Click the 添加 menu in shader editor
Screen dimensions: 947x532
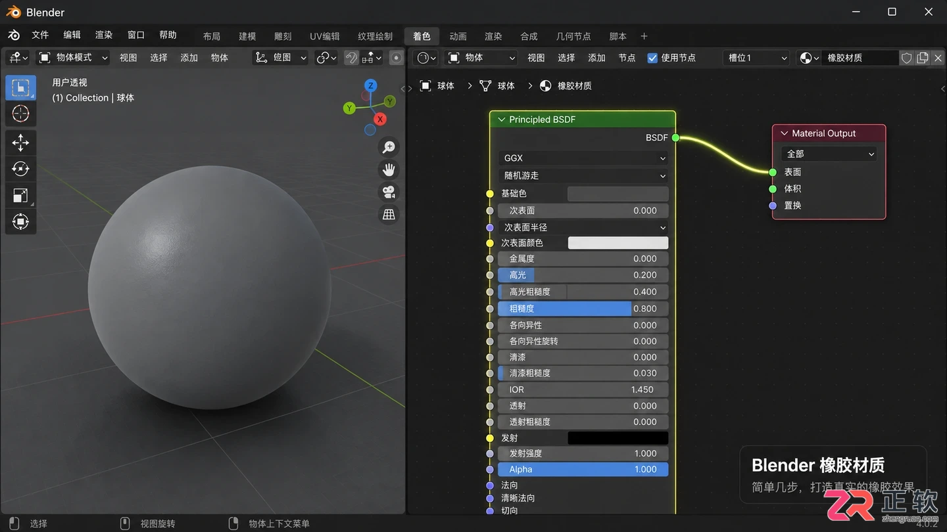[596, 58]
